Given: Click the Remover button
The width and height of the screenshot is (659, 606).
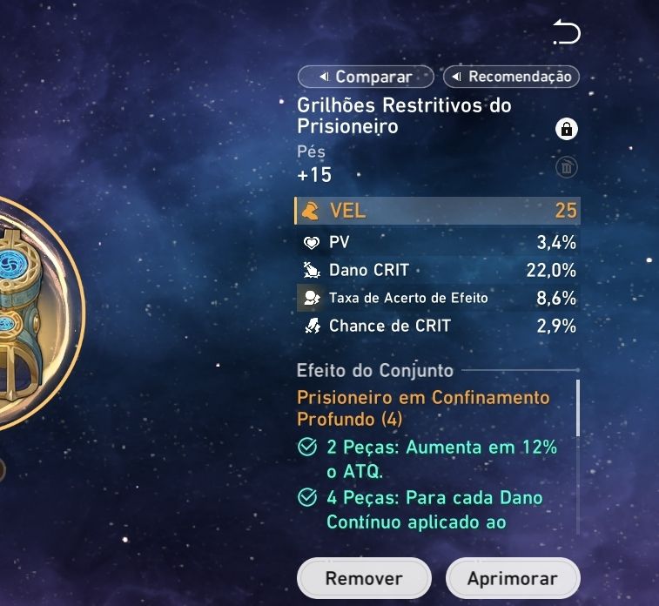Looking at the screenshot, I should pos(364,578).
